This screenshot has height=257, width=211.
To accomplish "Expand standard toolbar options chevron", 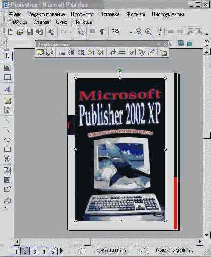I will pos(160,32).
